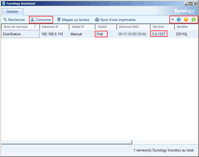Click the Prêt status cell
This screenshot has height=157, width=199.
point(100,34)
